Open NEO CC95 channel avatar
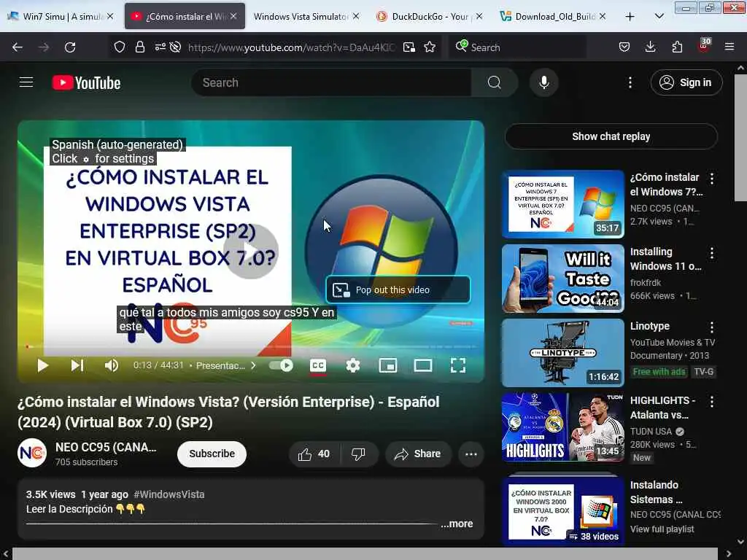 coord(32,453)
